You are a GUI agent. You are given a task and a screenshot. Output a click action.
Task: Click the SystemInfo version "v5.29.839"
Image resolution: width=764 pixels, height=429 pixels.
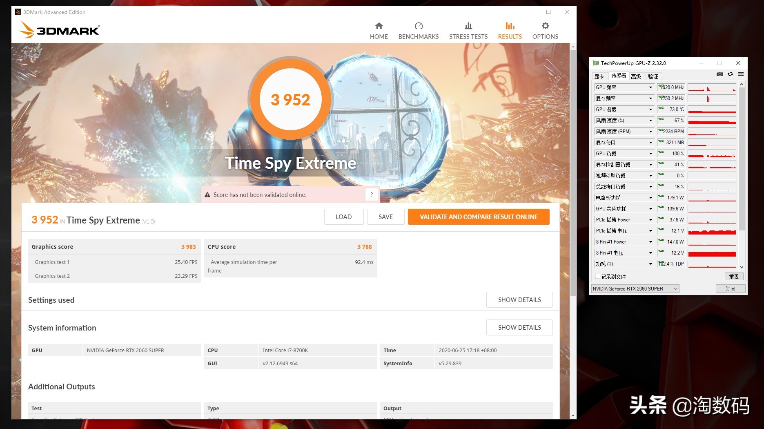pos(450,364)
